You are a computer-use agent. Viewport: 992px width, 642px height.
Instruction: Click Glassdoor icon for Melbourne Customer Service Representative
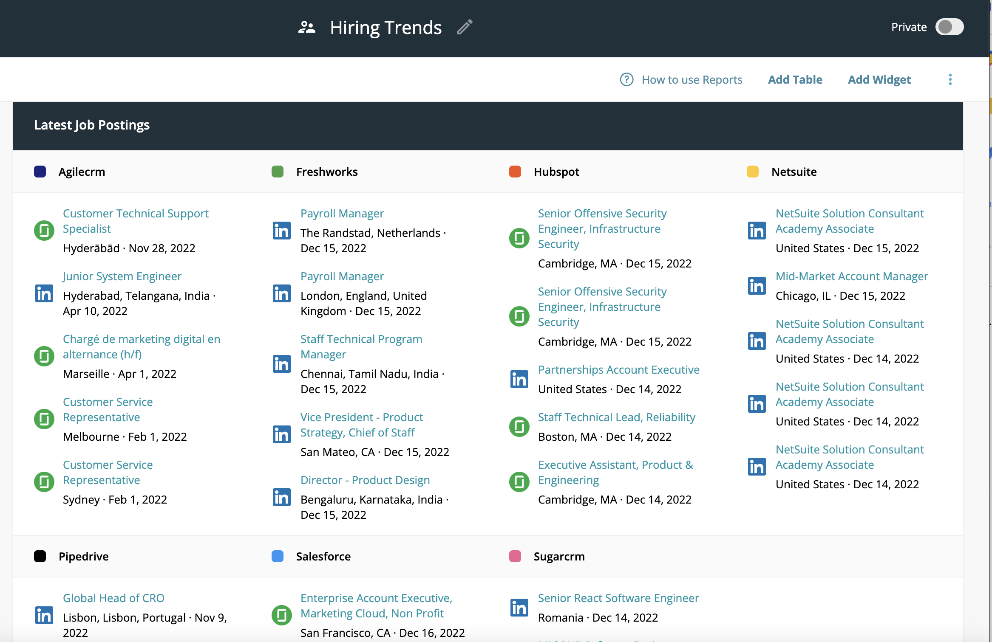tap(44, 419)
